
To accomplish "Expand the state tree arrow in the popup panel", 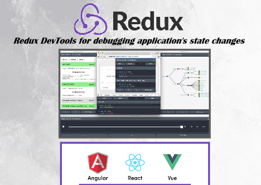I will (118, 72).
